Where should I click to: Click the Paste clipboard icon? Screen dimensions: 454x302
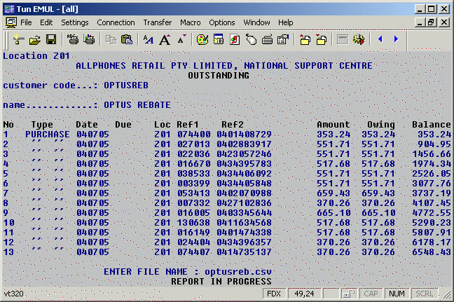[127, 39]
